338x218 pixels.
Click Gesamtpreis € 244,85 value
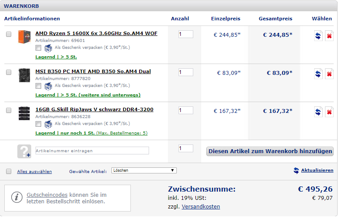click(x=278, y=35)
